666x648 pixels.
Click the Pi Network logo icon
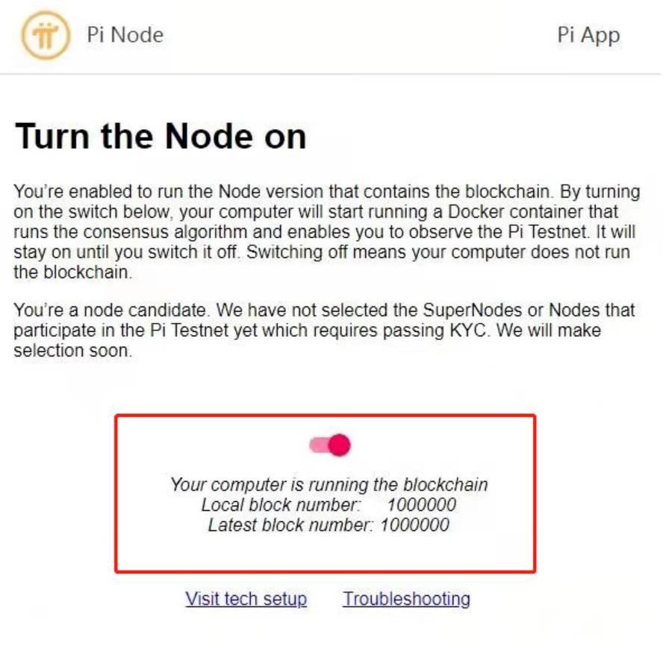point(46,35)
